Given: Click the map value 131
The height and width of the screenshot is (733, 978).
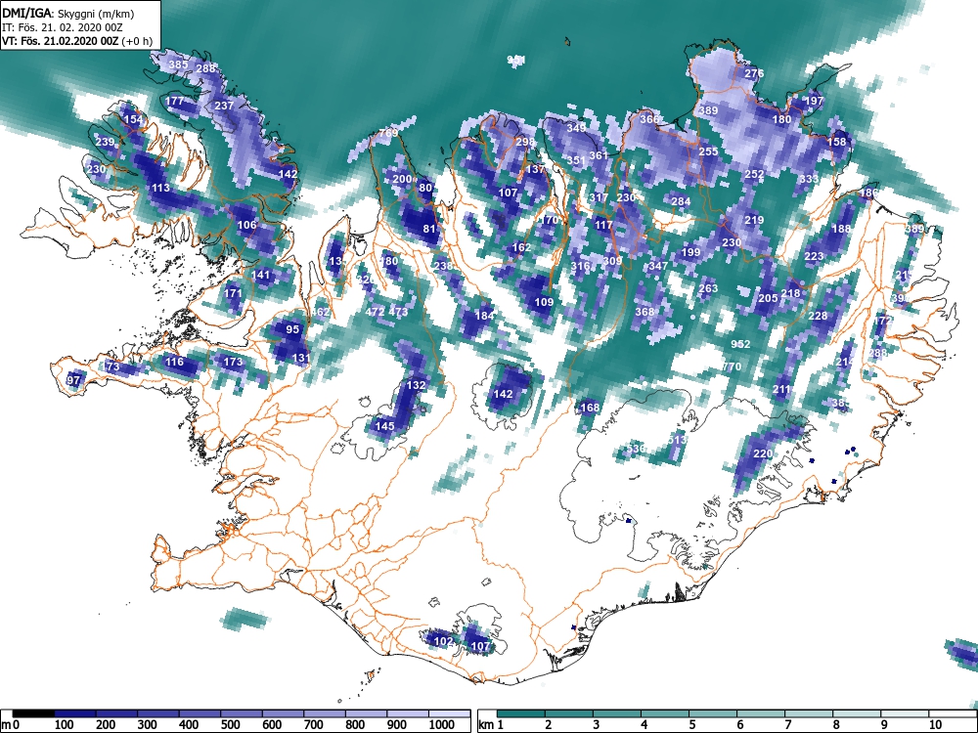Looking at the screenshot, I should click(300, 357).
